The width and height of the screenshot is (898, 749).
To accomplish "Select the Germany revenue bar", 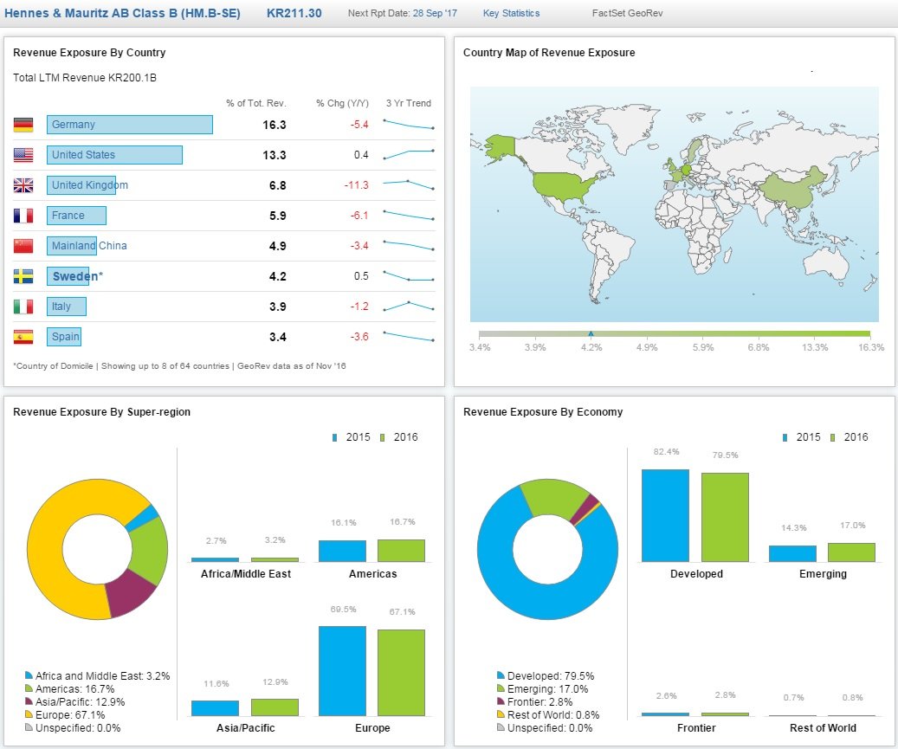I will tap(130, 125).
